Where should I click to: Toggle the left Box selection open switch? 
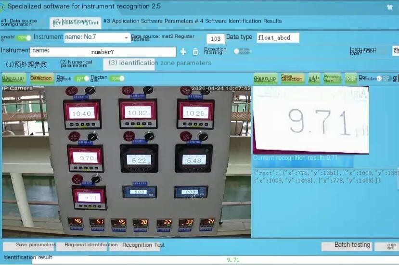(x=82, y=78)
